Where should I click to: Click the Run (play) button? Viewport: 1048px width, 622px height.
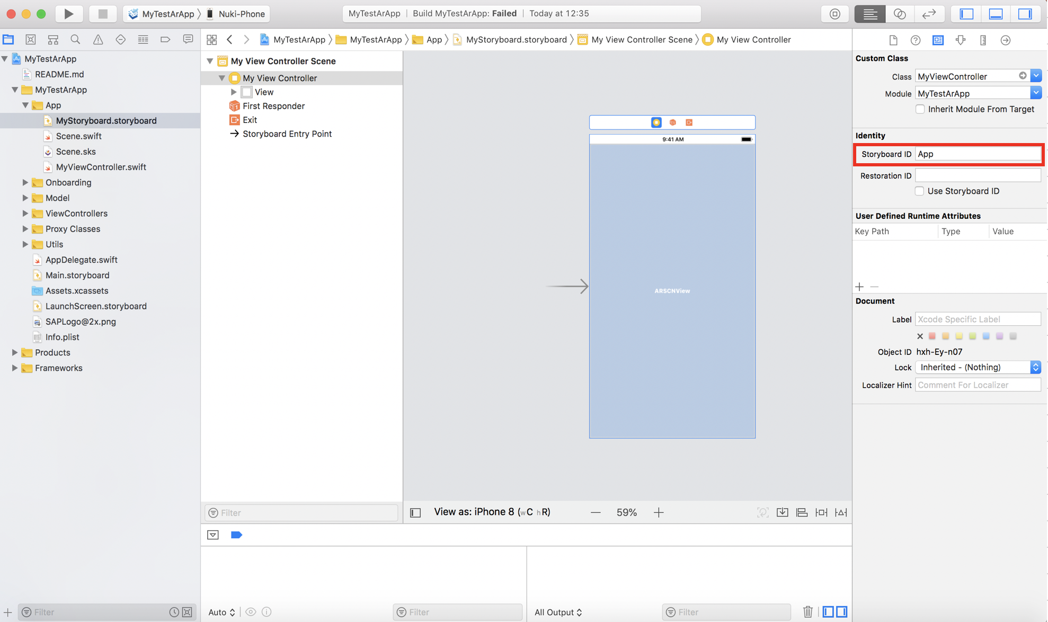(69, 14)
